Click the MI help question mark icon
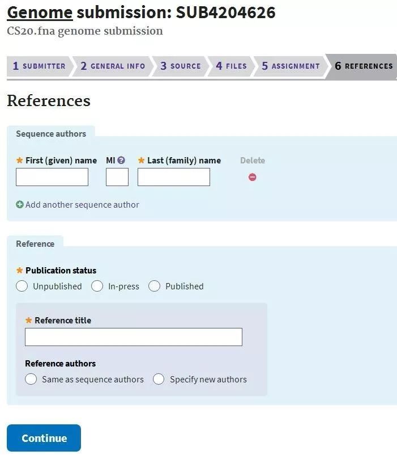 pyautogui.click(x=121, y=161)
